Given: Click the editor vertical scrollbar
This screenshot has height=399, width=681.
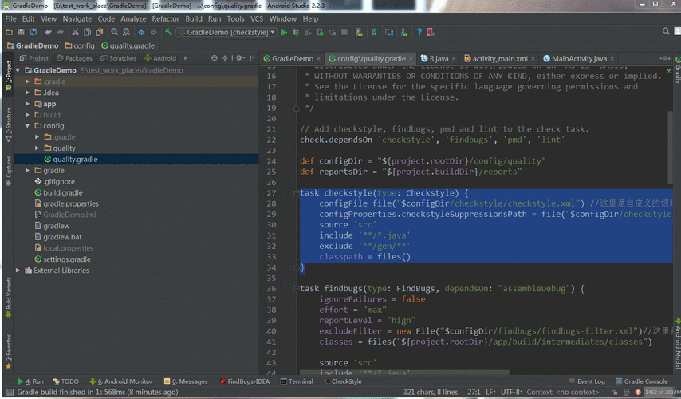Looking at the screenshot, I should (670, 147).
